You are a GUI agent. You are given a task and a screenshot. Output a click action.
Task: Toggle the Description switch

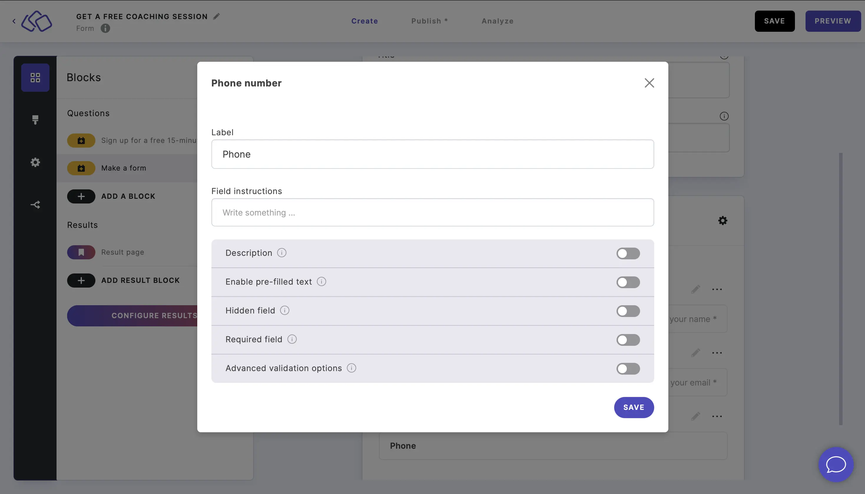628,253
